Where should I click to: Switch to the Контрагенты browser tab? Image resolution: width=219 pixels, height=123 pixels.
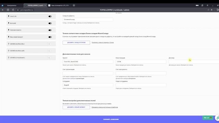click(12, 5)
